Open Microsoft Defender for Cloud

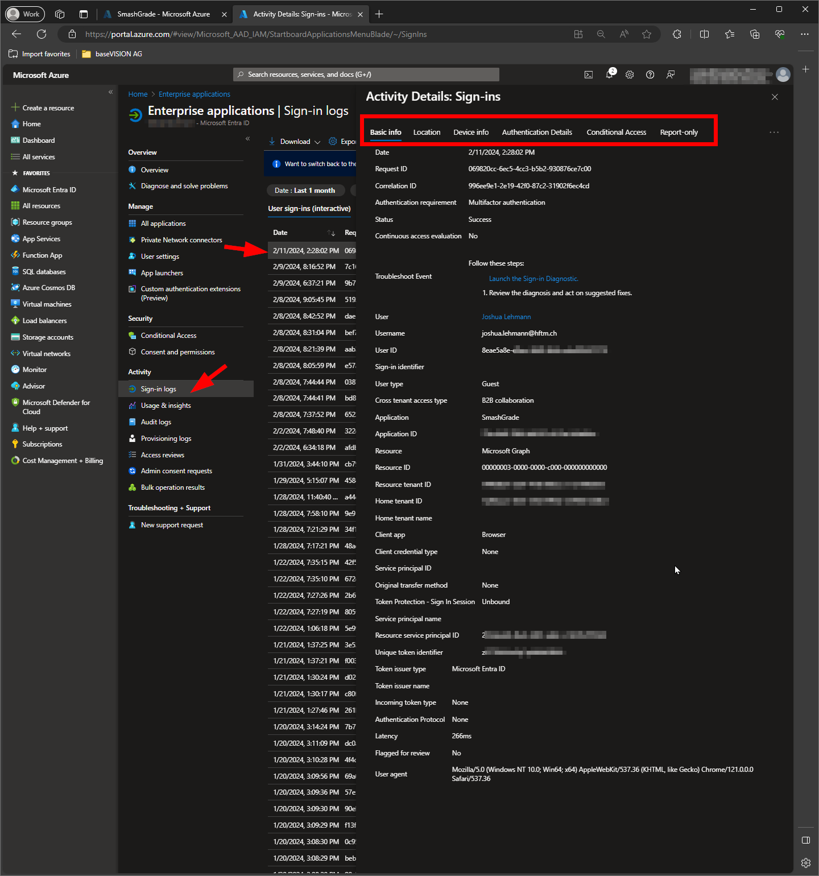[51, 407]
